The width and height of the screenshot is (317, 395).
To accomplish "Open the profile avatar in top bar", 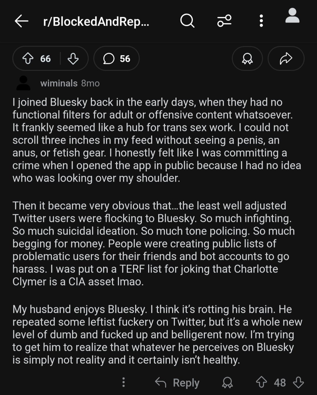I will click(292, 16).
